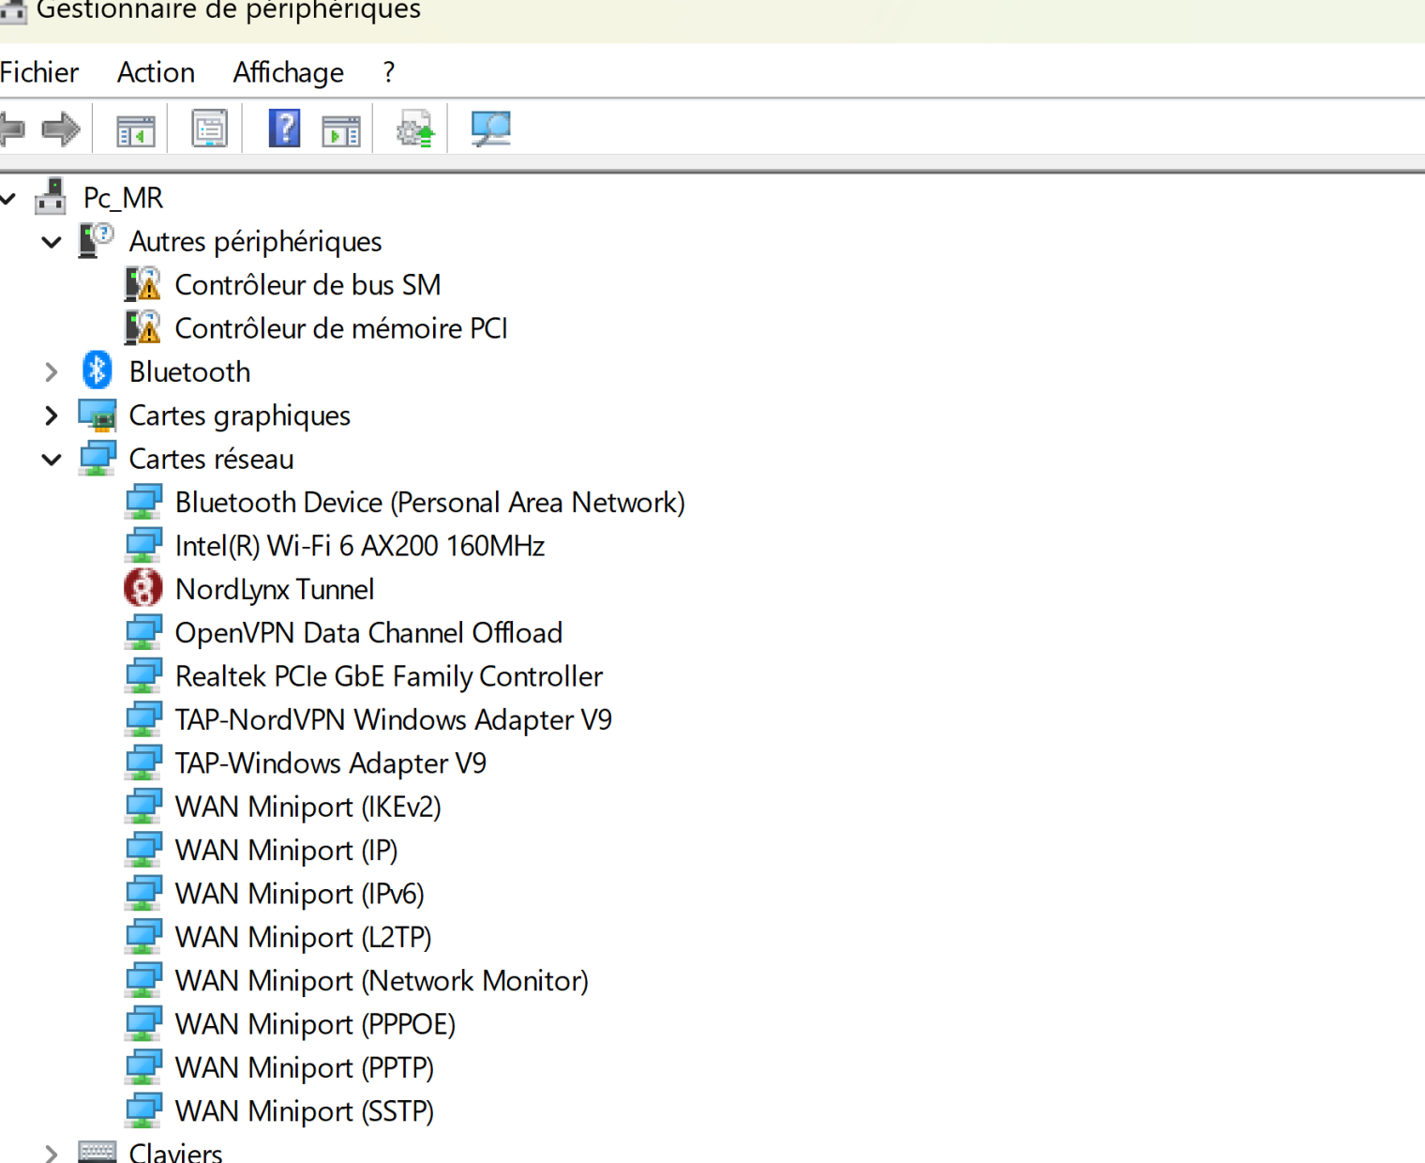1425x1163 pixels.
Task: Click the Update driver toolbar icon
Action: tap(415, 129)
